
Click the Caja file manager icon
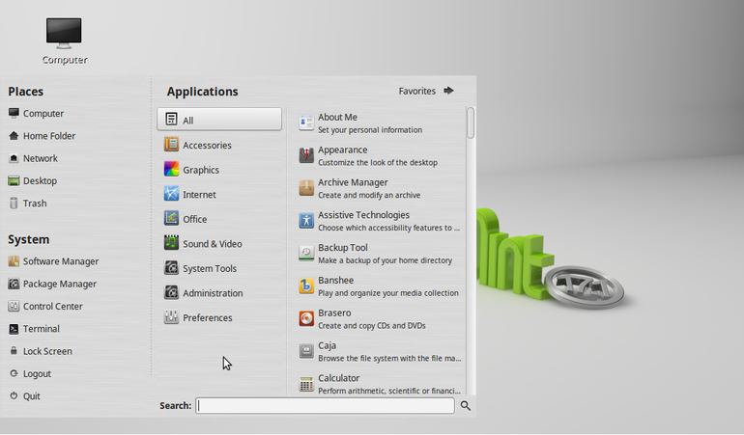[306, 352]
